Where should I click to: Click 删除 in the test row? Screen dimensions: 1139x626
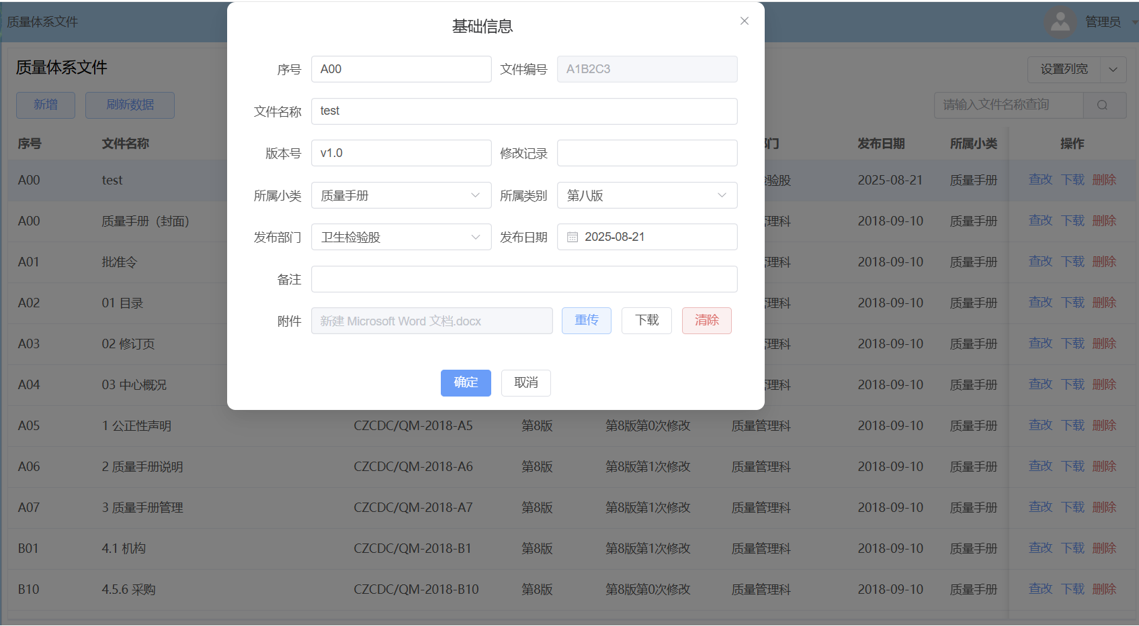1104,180
